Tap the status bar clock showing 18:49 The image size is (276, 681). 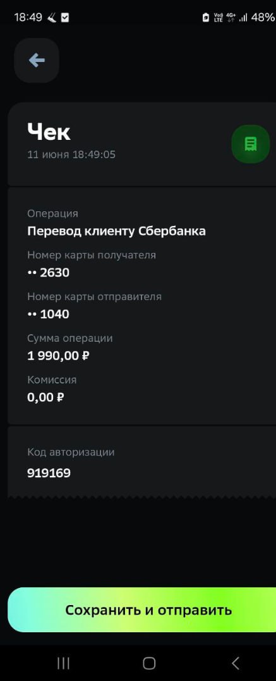[x=28, y=17]
